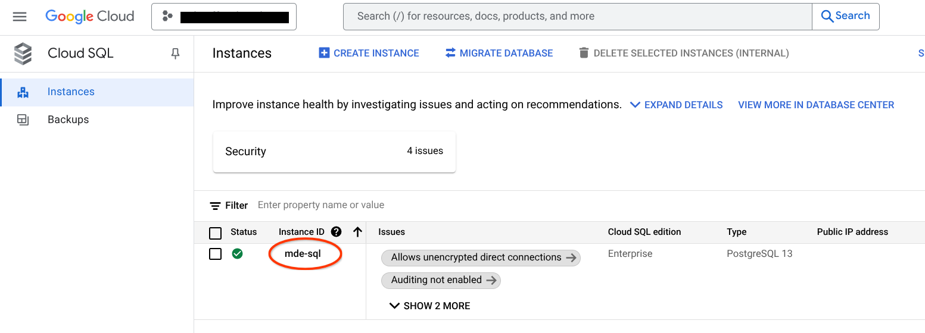This screenshot has height=333, width=925.
Task: Open the Security 4 issues card
Action: pos(334,152)
